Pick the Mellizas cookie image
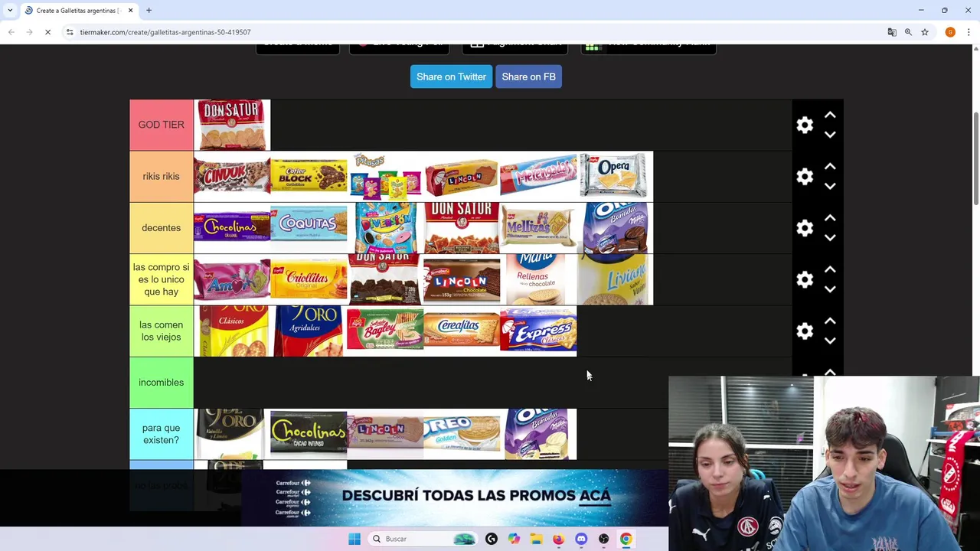980x551 pixels. coord(538,228)
